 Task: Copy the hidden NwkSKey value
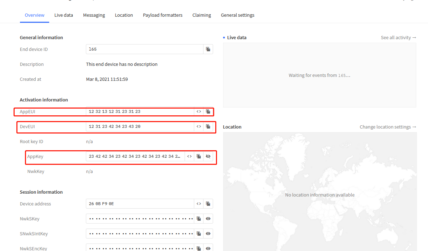pyautogui.click(x=199, y=219)
